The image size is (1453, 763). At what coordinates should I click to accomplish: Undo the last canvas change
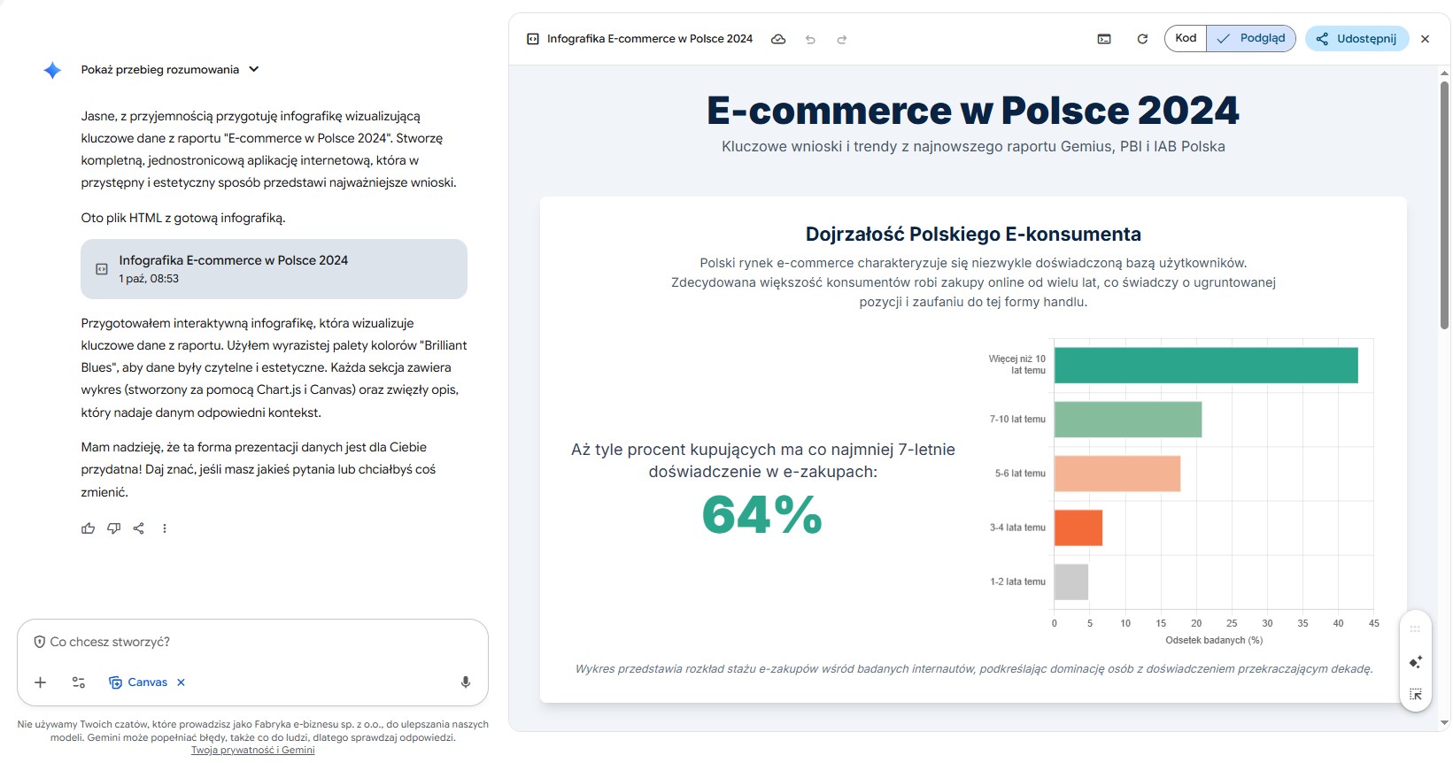(x=810, y=39)
